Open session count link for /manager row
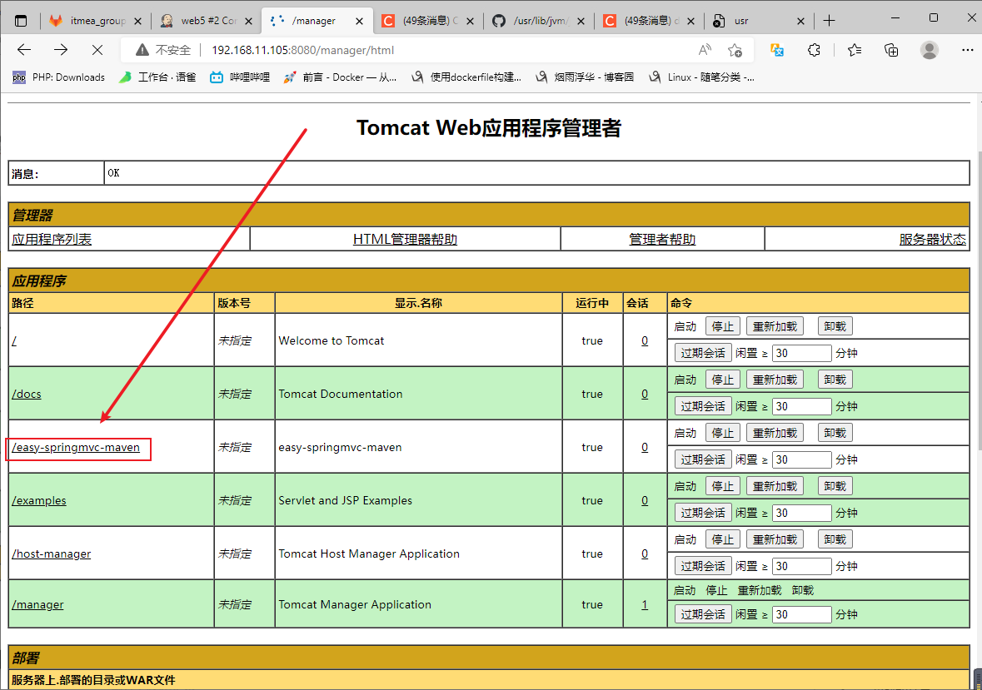 tap(645, 604)
